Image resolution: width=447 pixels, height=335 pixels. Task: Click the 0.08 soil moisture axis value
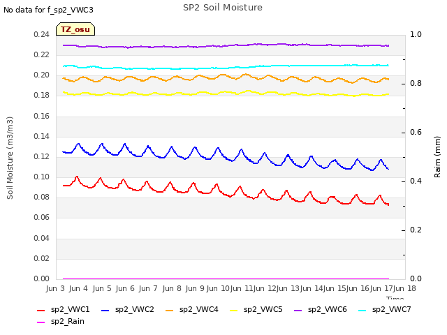(42, 197)
